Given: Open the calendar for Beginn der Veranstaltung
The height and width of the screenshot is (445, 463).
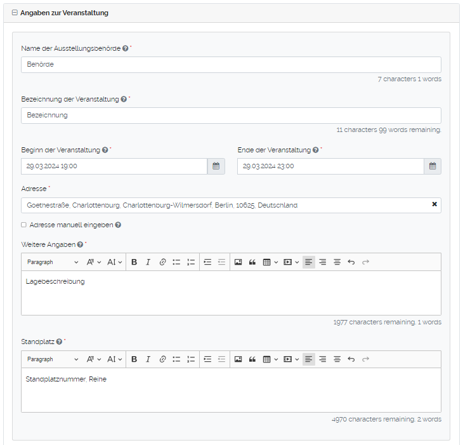Looking at the screenshot, I should [216, 166].
